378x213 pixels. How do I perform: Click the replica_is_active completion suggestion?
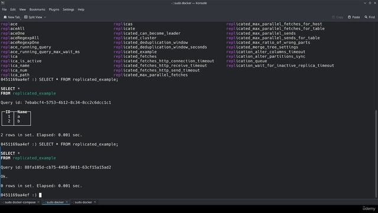[x=21, y=61]
